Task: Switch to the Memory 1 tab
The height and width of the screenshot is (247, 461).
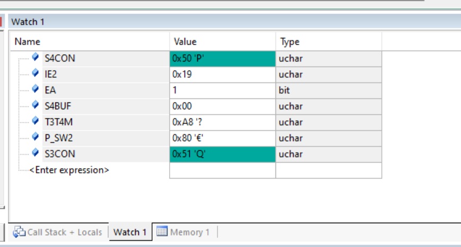Action: click(x=189, y=232)
